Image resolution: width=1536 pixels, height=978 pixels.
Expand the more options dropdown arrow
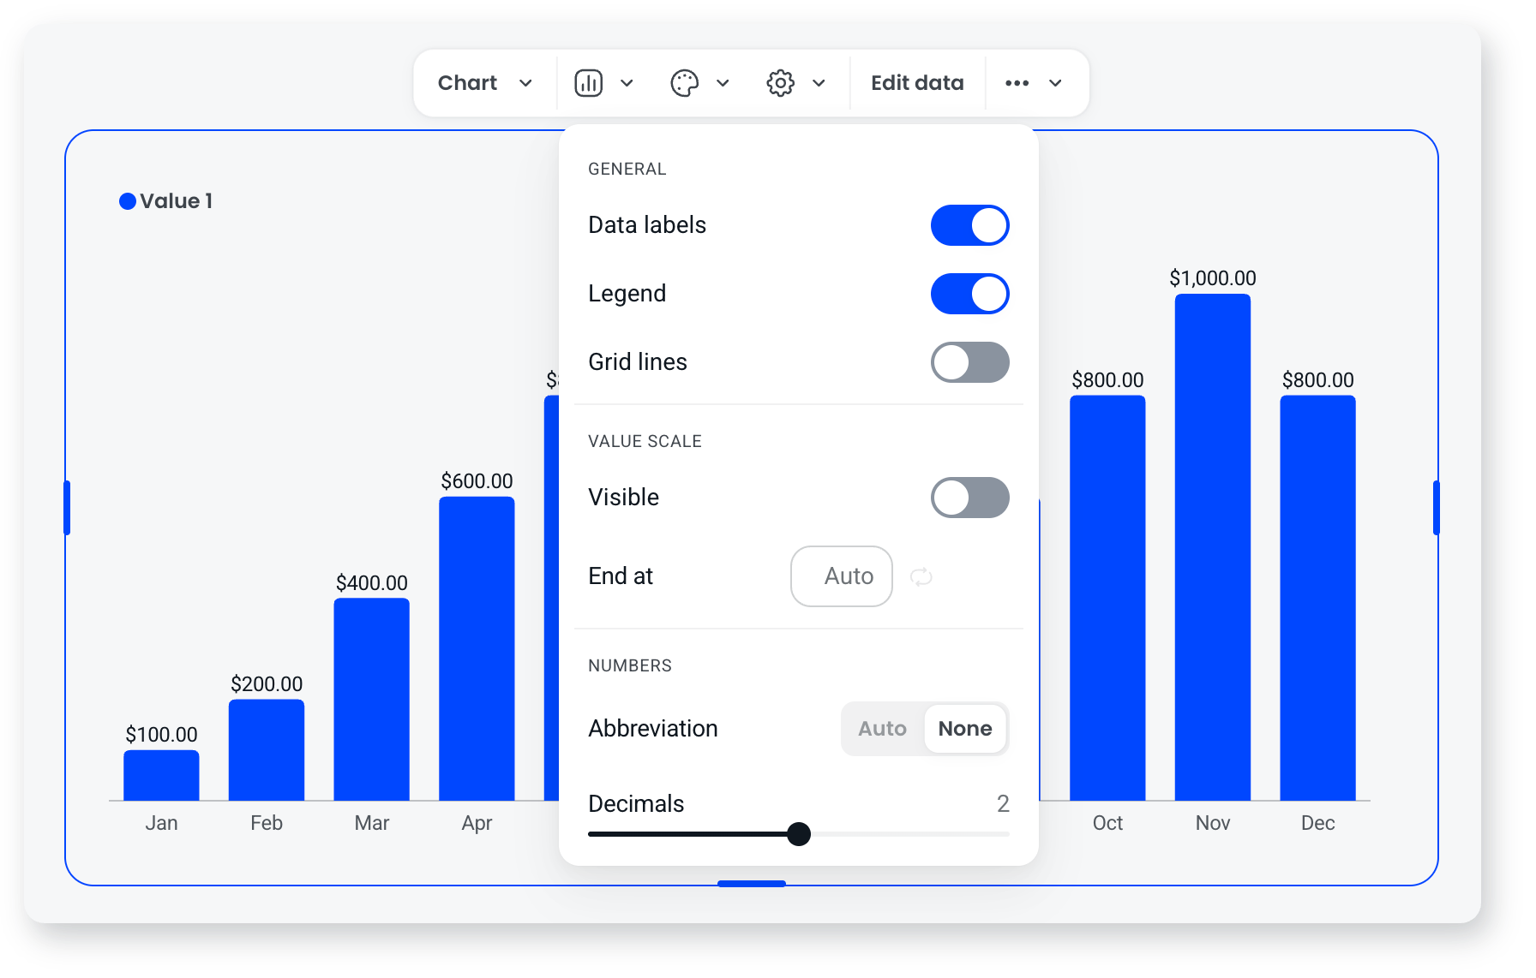[x=1055, y=83]
